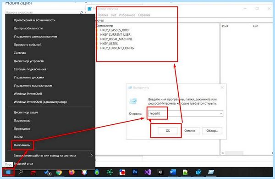This screenshot has height=179, width=275.
Task: Launch Firefox from the taskbar
Action: click(x=71, y=172)
